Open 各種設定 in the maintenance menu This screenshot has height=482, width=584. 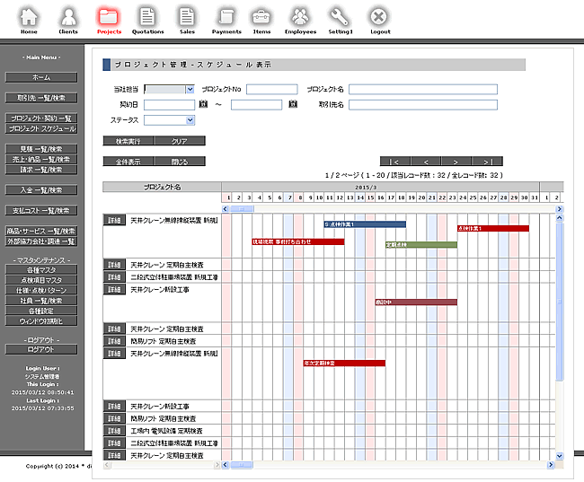tap(41, 311)
